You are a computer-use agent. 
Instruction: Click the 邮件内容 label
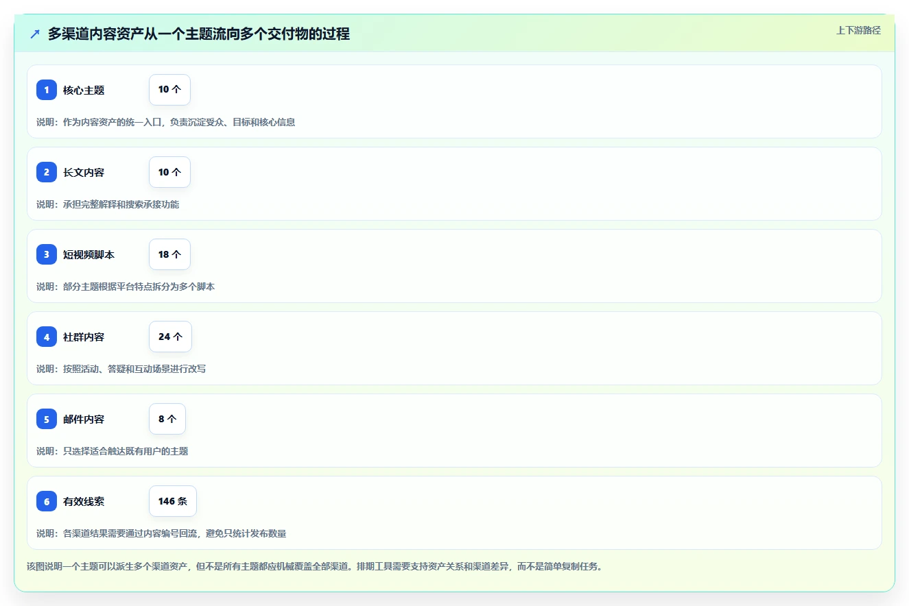point(84,419)
